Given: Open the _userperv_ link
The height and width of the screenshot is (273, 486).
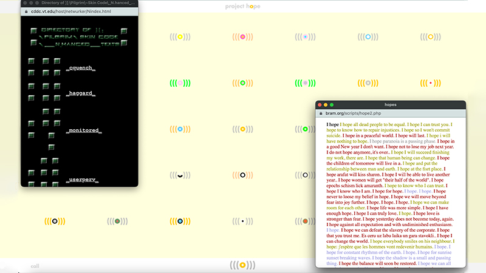Looking at the screenshot, I should pyautogui.click(x=82, y=180).
